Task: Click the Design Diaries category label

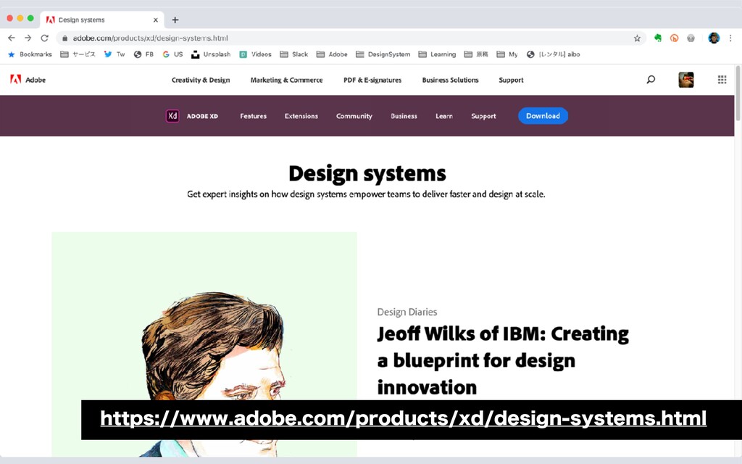Action: [x=407, y=312]
